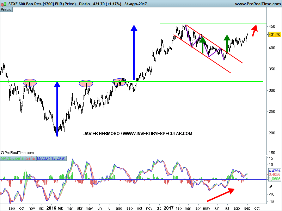The width and height of the screenshot is (282, 211).
Task: Click the 431,70 current price tag
Action: pos(274,34)
